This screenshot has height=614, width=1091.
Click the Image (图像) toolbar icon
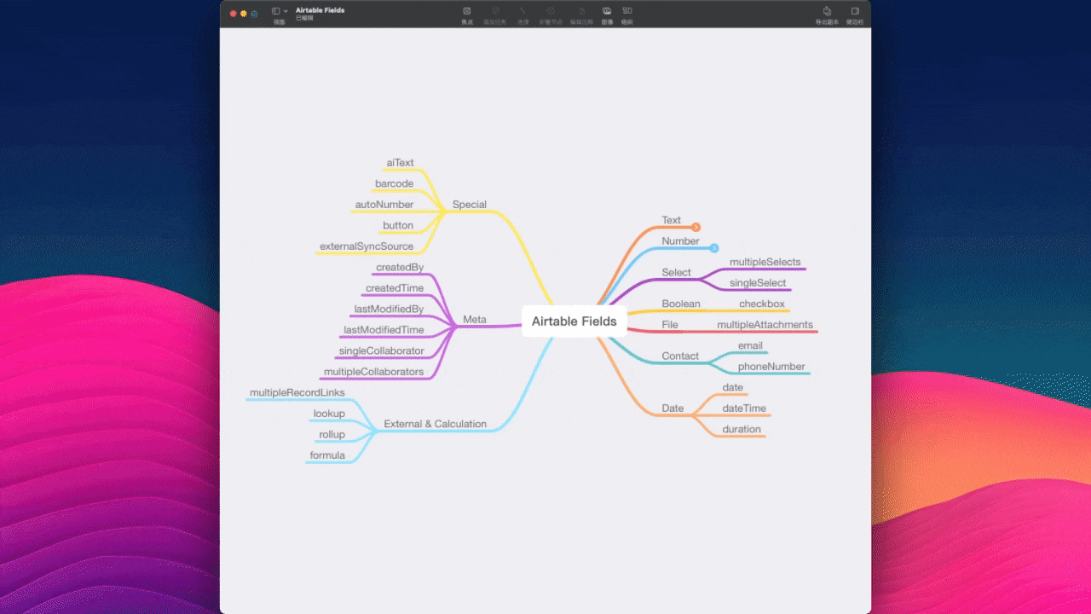click(x=607, y=11)
